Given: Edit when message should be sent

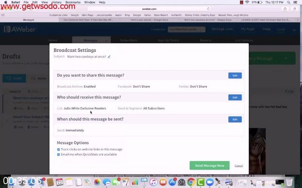Looking at the screenshot, I should (x=235, y=119).
